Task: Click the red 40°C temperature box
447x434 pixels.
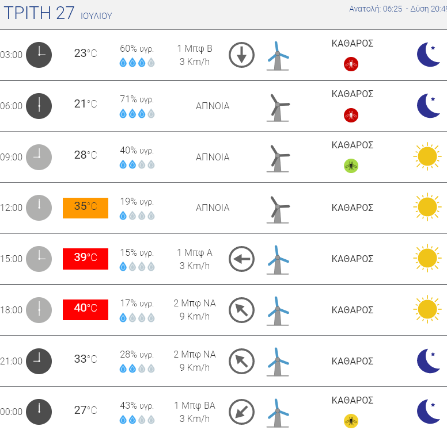Action: (85, 310)
